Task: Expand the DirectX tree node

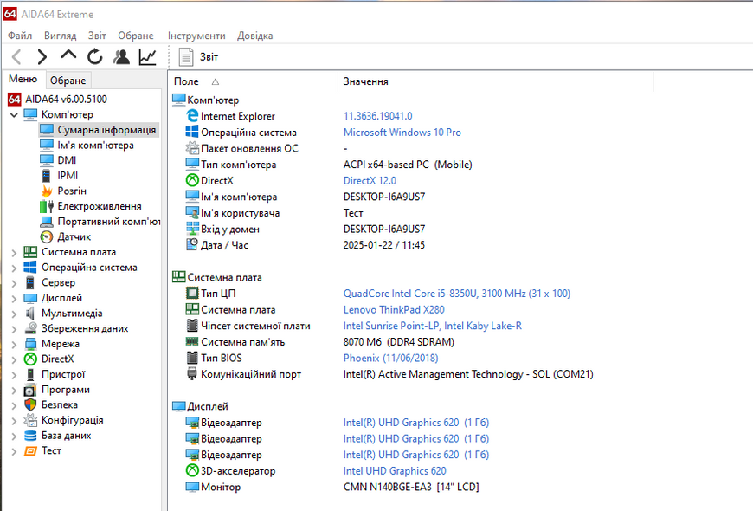Action: coord(14,360)
